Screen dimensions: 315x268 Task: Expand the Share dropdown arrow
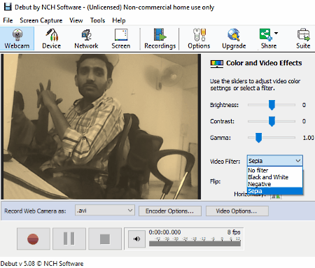[x=276, y=33]
